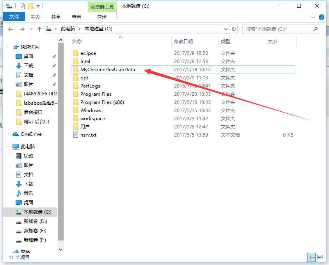This screenshot has width=329, height=265.
Task: Select the opt folder icon
Action: (76, 77)
